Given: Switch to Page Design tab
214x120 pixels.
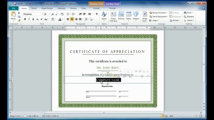Looking at the screenshot, I should [47, 8].
